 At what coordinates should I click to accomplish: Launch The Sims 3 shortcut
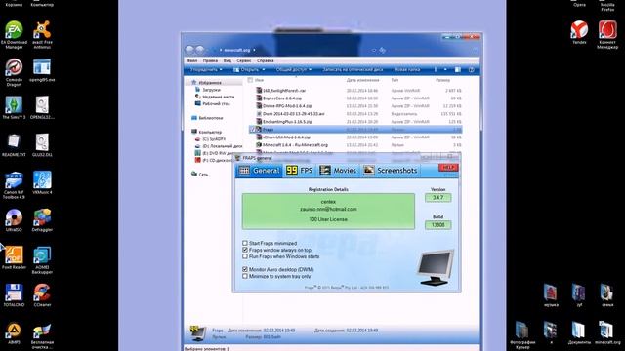pyautogui.click(x=14, y=108)
